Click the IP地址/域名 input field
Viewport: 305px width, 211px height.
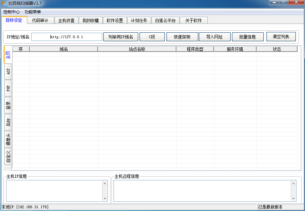[x=67, y=37]
